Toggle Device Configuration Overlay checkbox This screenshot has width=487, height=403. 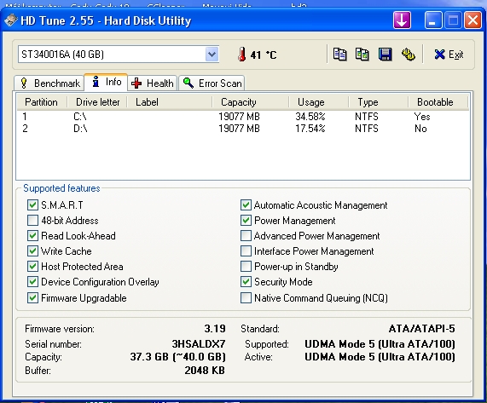point(32,282)
